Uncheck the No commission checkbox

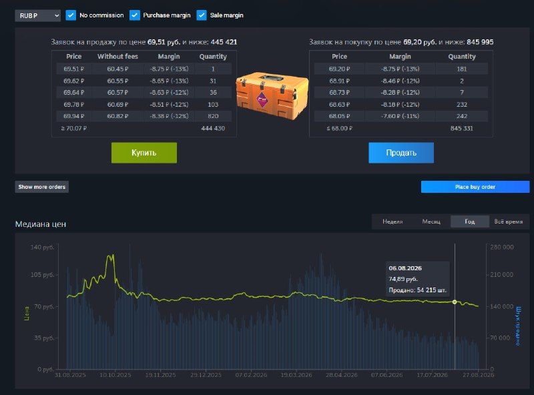click(71, 15)
